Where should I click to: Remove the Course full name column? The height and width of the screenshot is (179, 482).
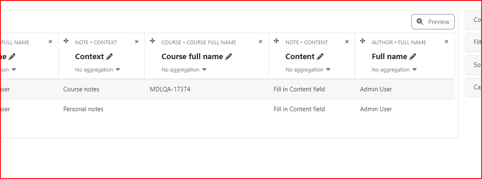coord(260,42)
